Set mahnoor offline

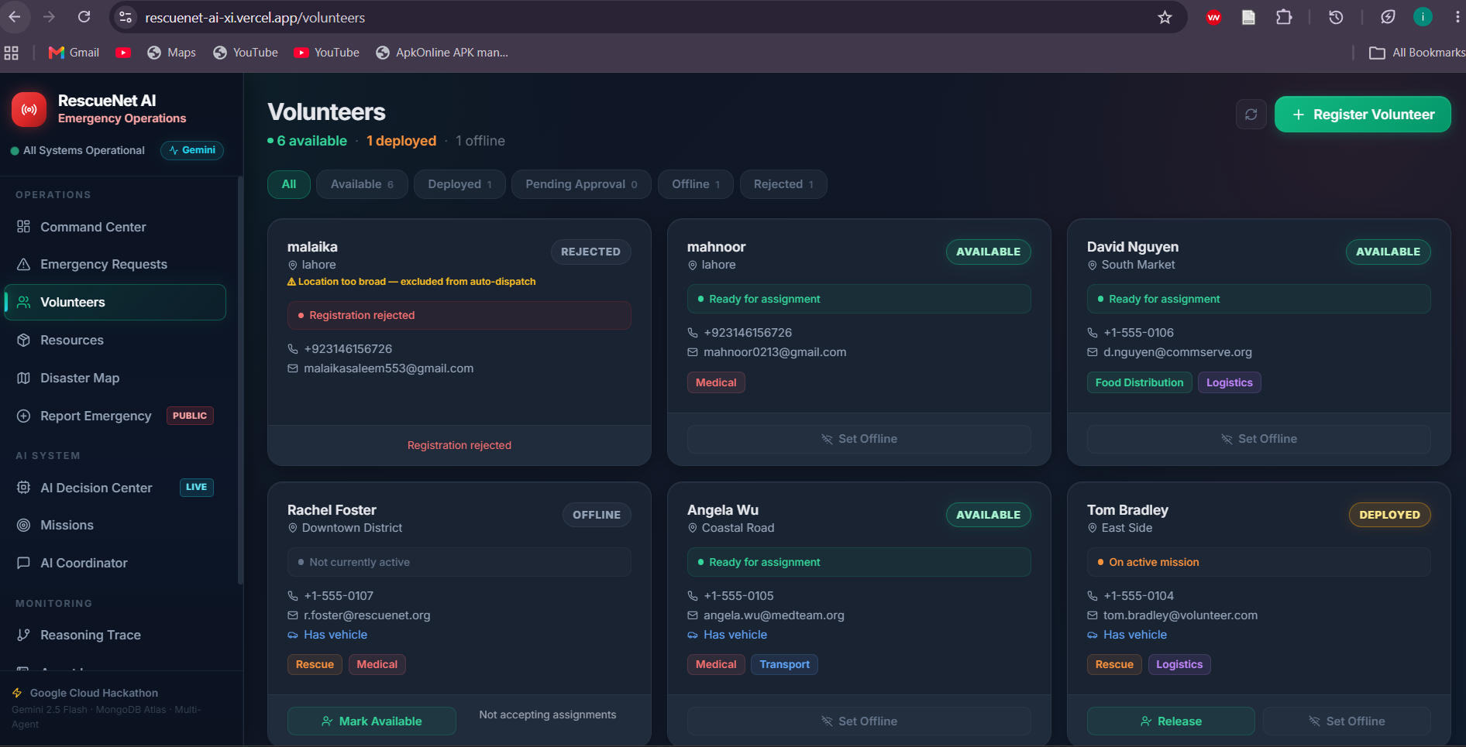(x=859, y=439)
